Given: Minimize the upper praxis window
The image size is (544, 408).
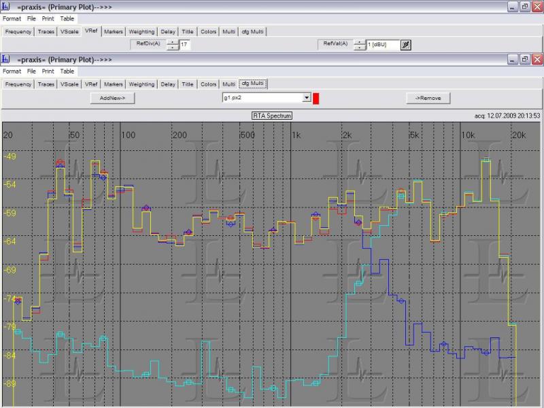Looking at the screenshot, I should click(513, 7).
